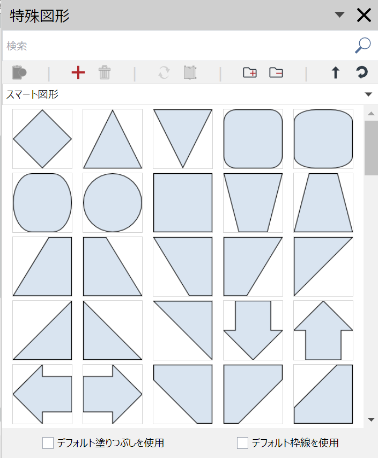Select the square with bulging left and right sides
Screen dimensions: 378x458
tap(42, 203)
